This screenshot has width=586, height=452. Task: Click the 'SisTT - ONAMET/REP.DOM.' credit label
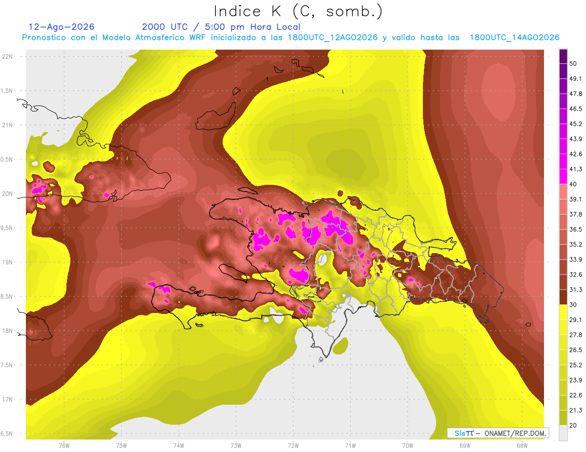click(498, 433)
